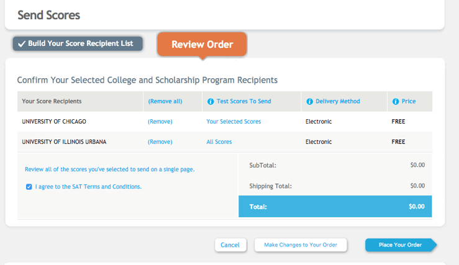Viewport: 459px width, 265px height.
Task: Open the Review Order step tab
Action: [202, 45]
